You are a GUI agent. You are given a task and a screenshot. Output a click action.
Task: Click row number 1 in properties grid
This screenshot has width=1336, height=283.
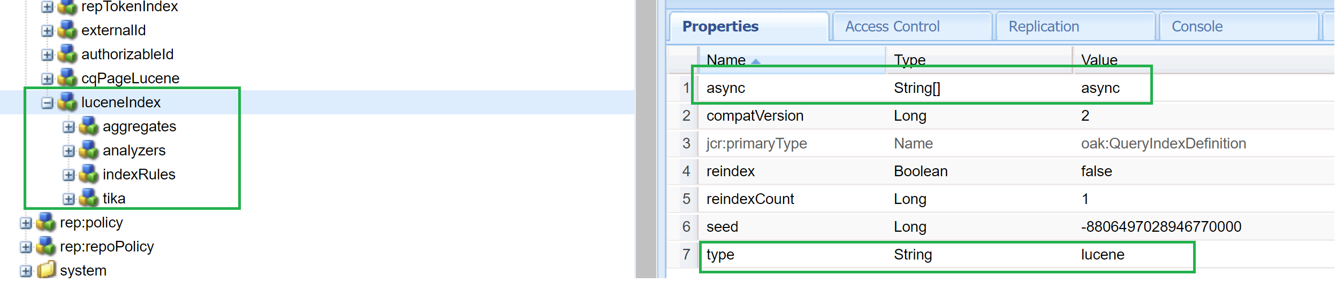pos(686,88)
